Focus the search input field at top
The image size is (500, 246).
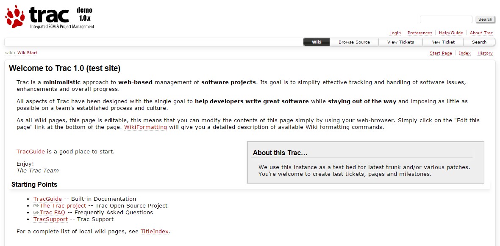coord(446,19)
